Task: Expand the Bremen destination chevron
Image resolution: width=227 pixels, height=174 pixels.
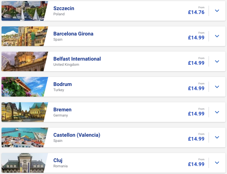Action: point(217,112)
